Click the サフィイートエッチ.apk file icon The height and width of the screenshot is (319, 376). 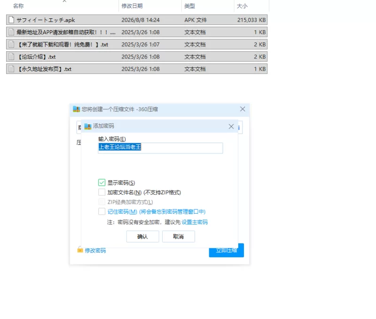click(11, 20)
